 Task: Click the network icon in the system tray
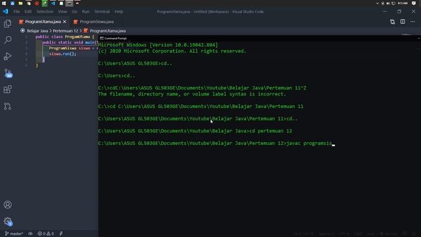[x=393, y=3]
